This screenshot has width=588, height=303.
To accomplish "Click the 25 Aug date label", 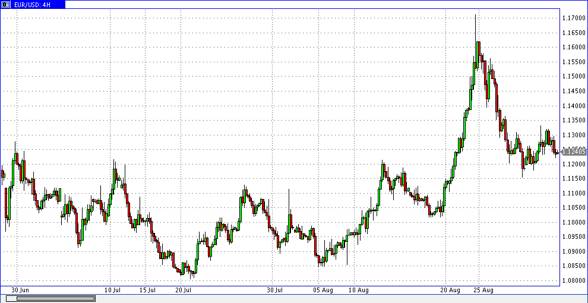I will [483, 291].
